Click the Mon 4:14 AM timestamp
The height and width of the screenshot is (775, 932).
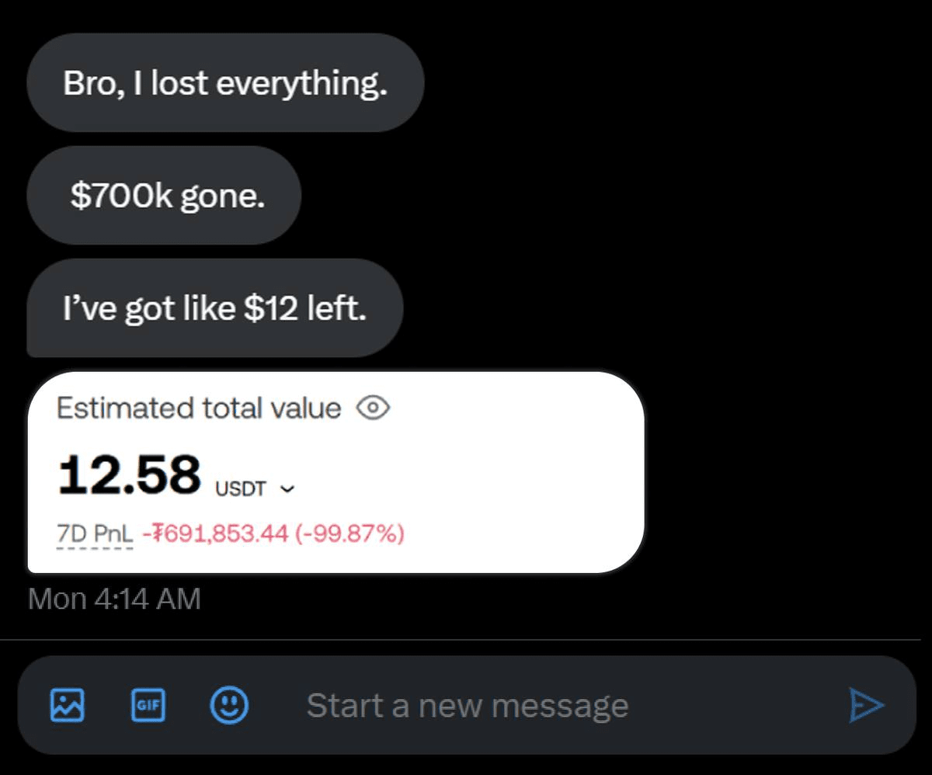114,599
